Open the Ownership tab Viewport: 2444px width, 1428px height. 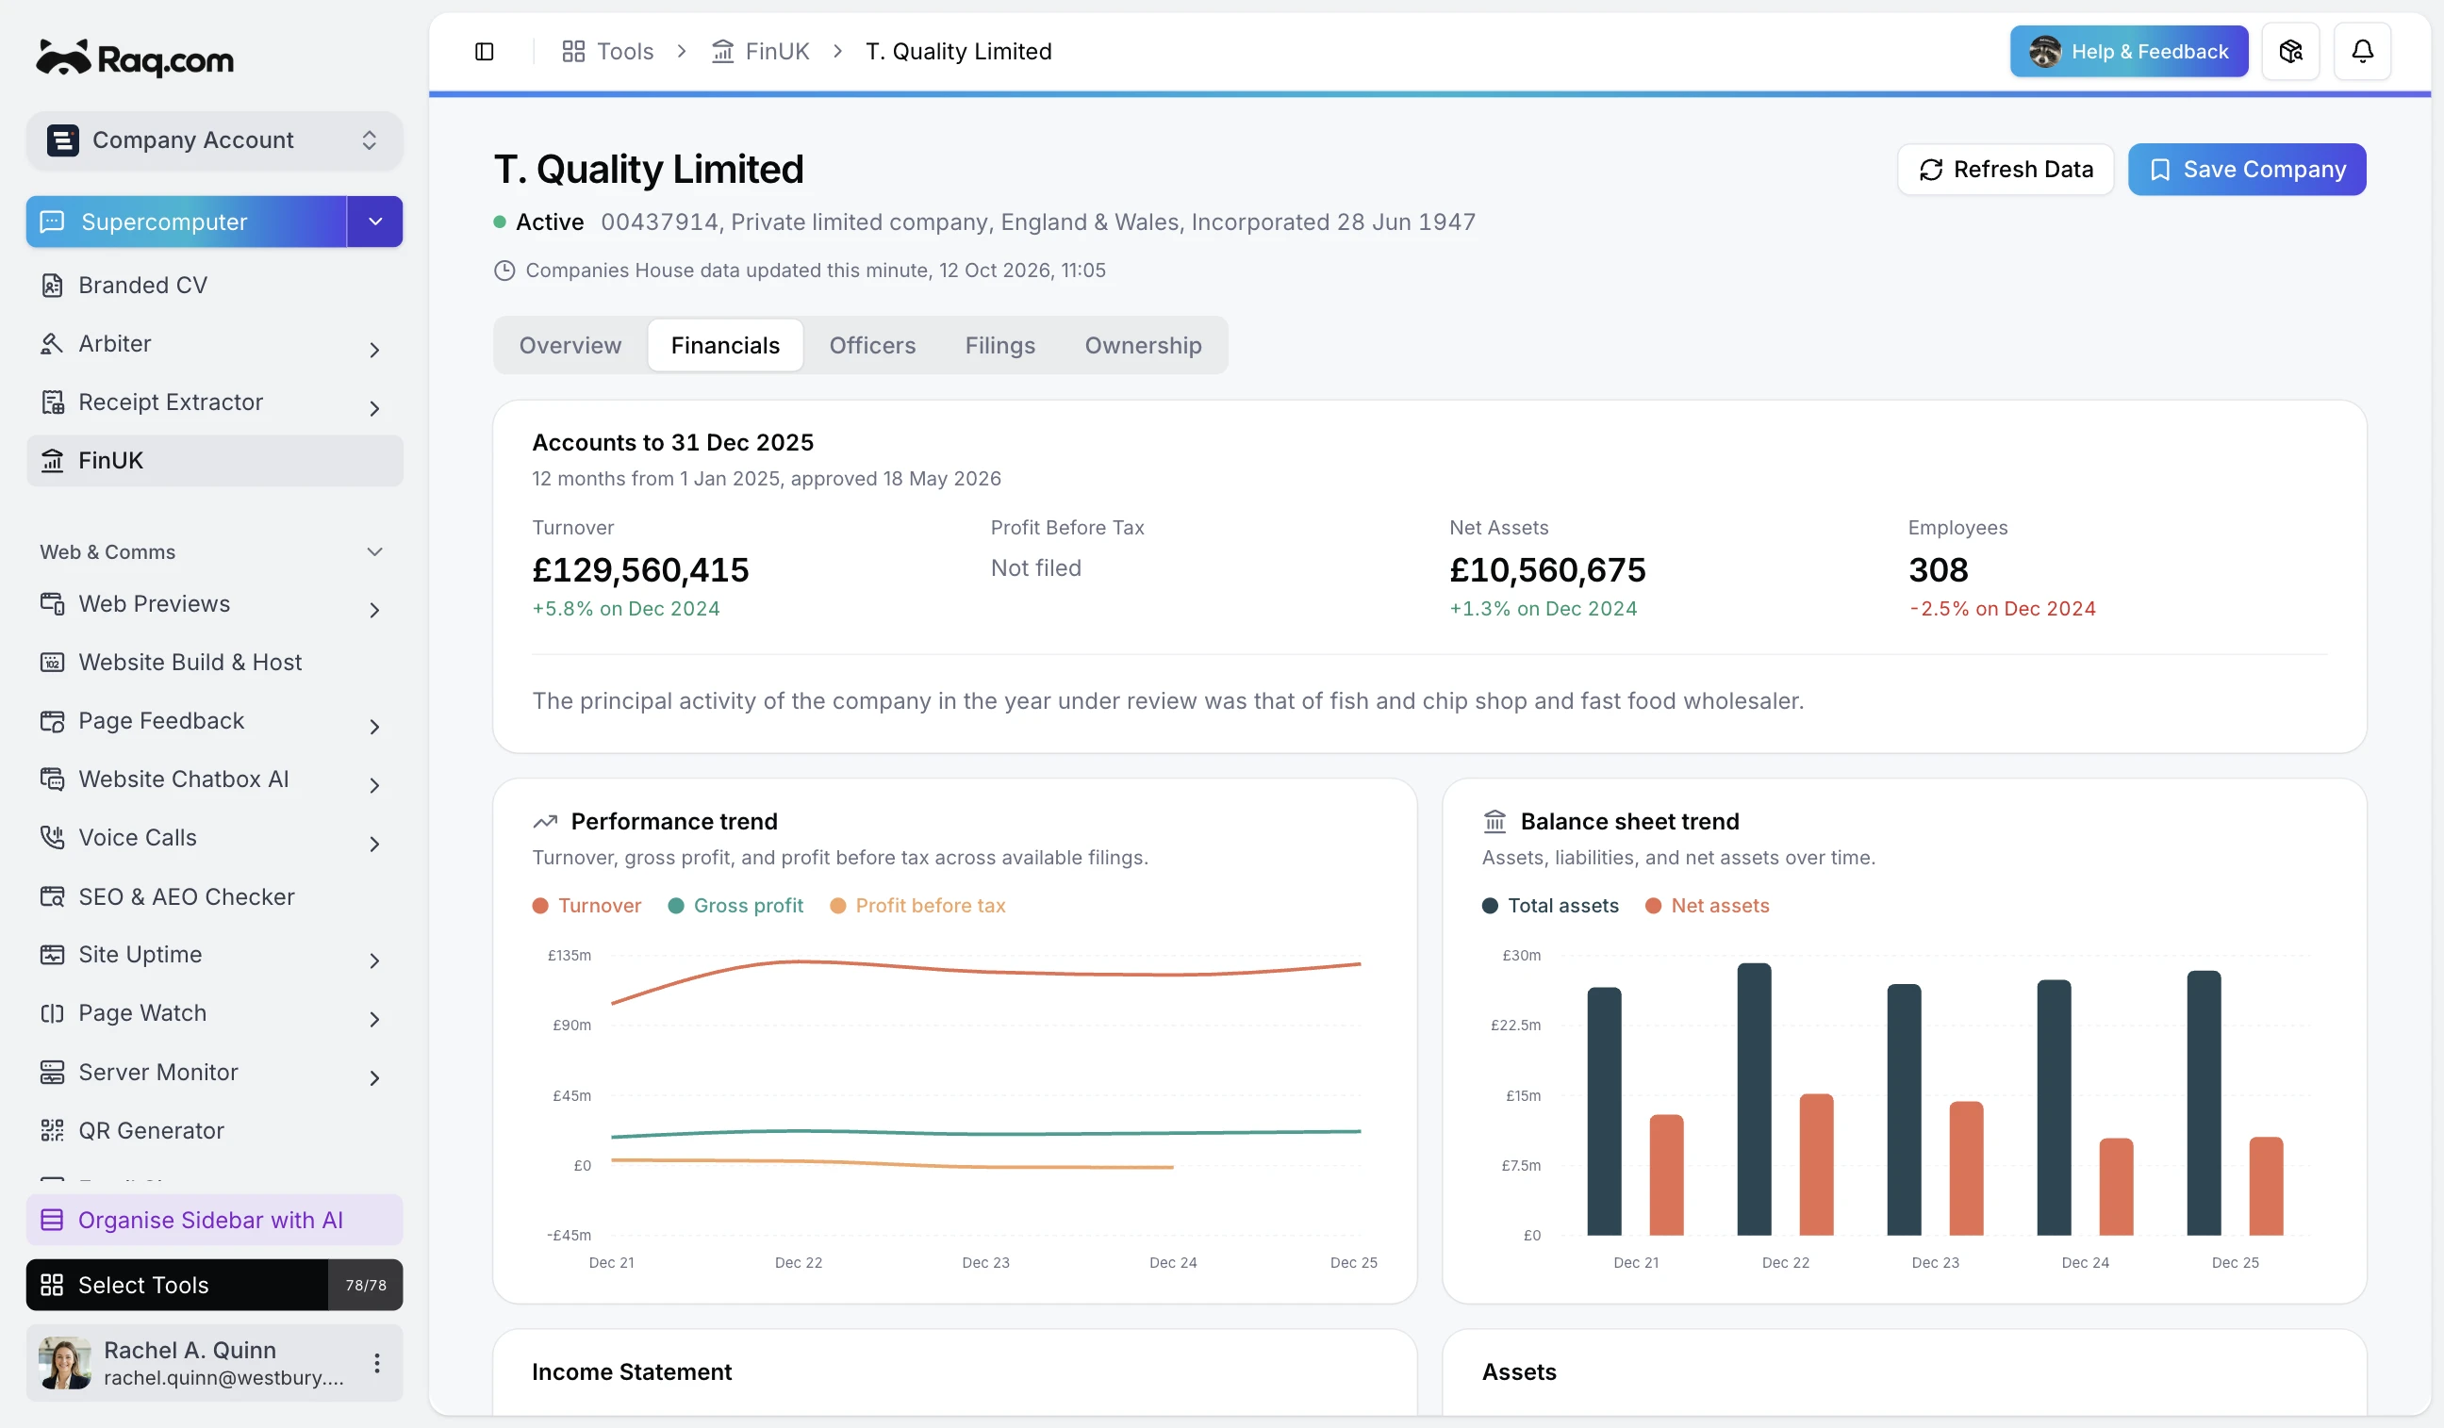1143,345
